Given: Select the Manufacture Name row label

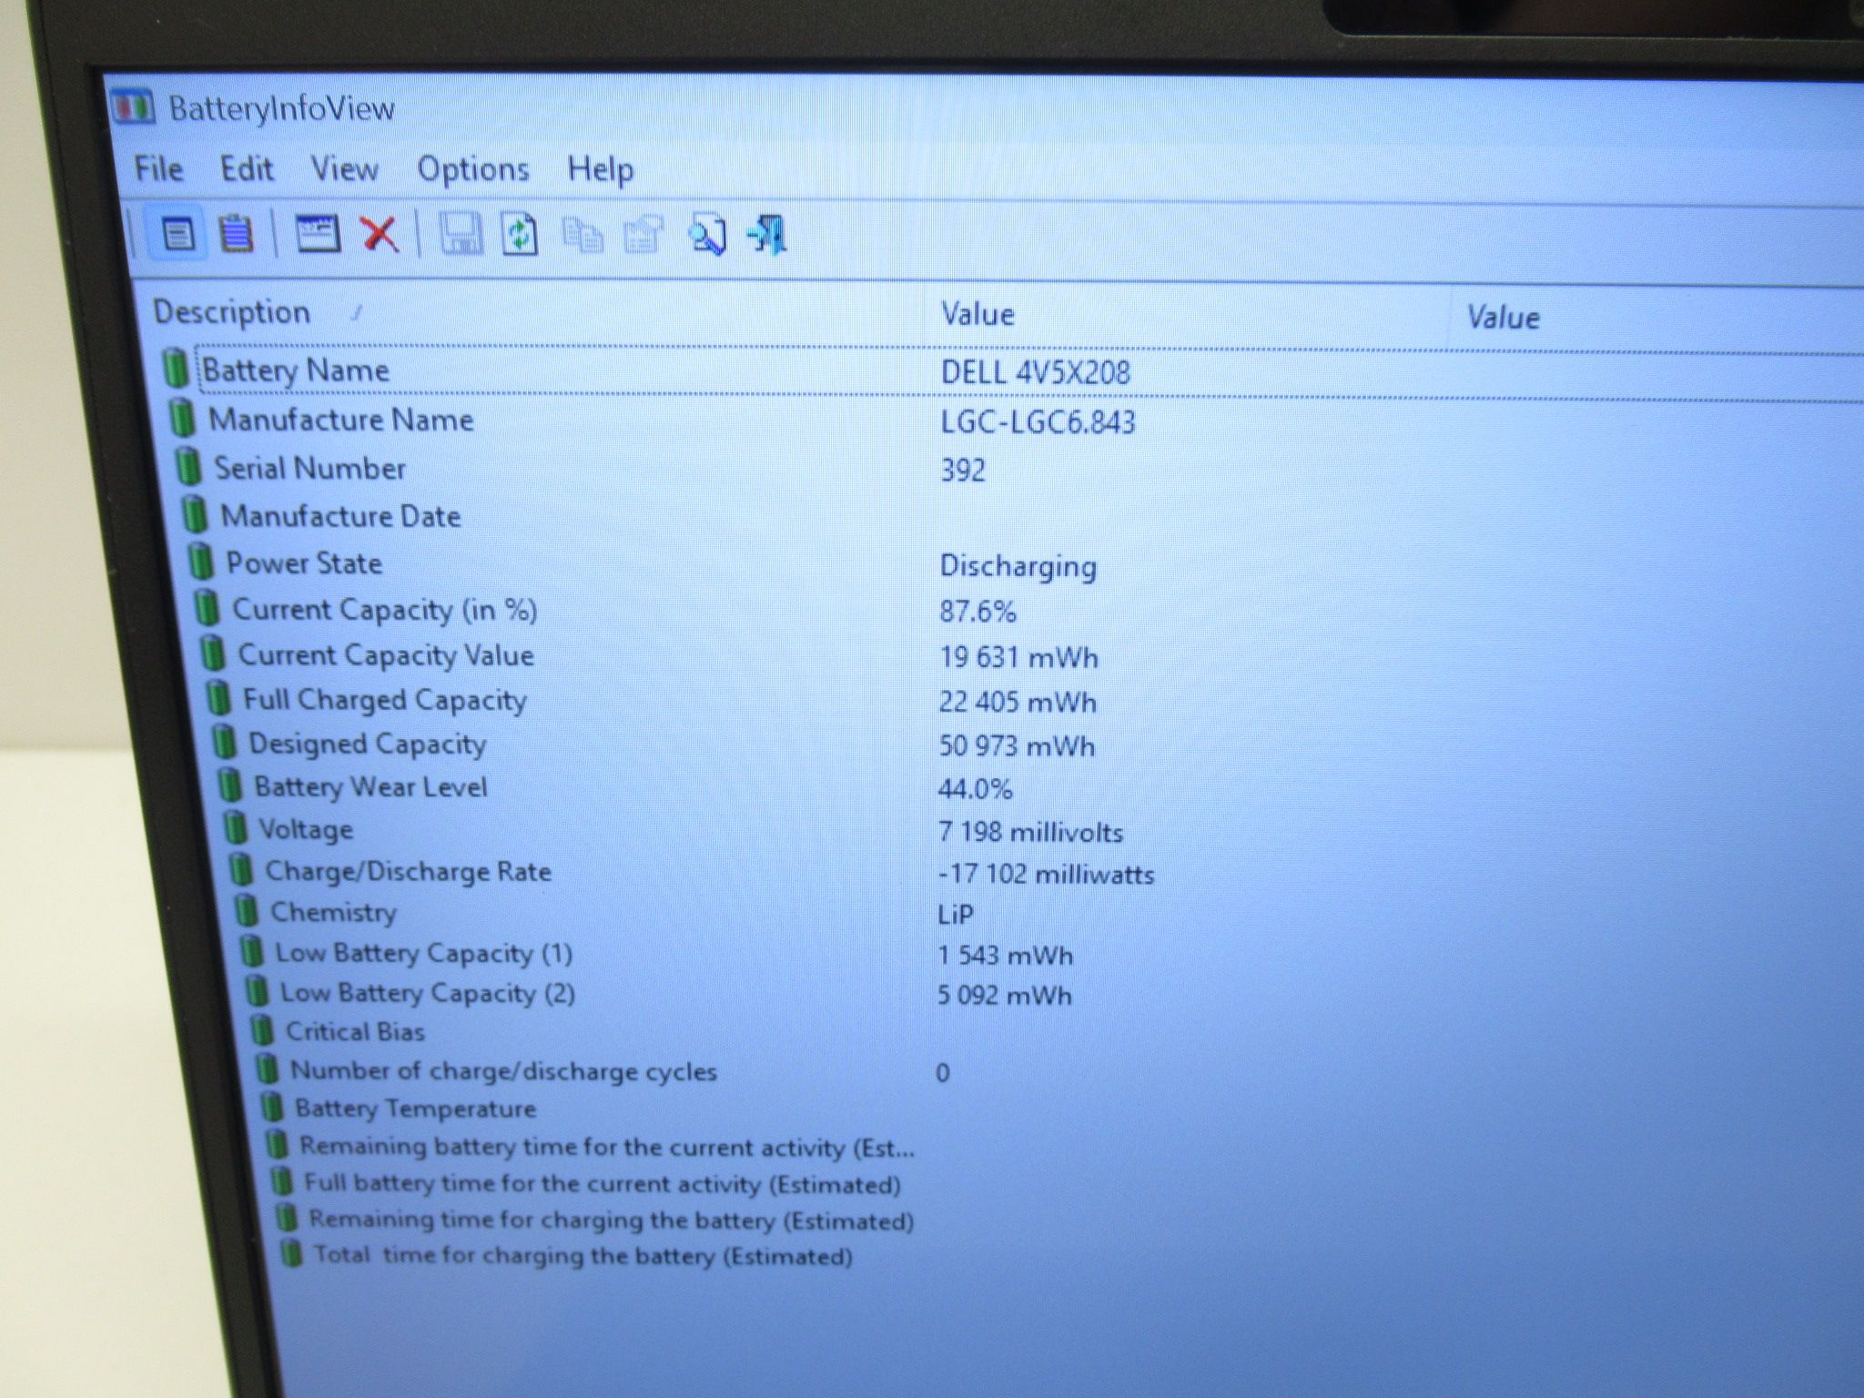Looking at the screenshot, I should (341, 420).
